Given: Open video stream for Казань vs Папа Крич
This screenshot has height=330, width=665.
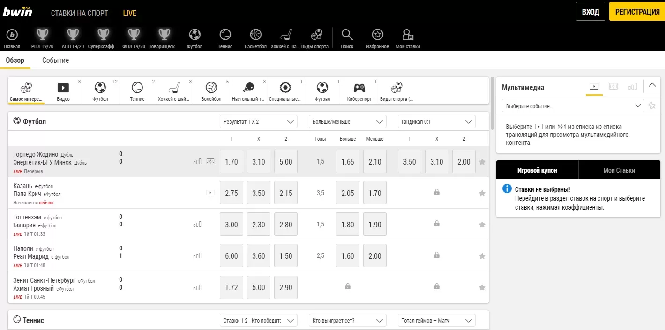Looking at the screenshot, I should coord(210,193).
